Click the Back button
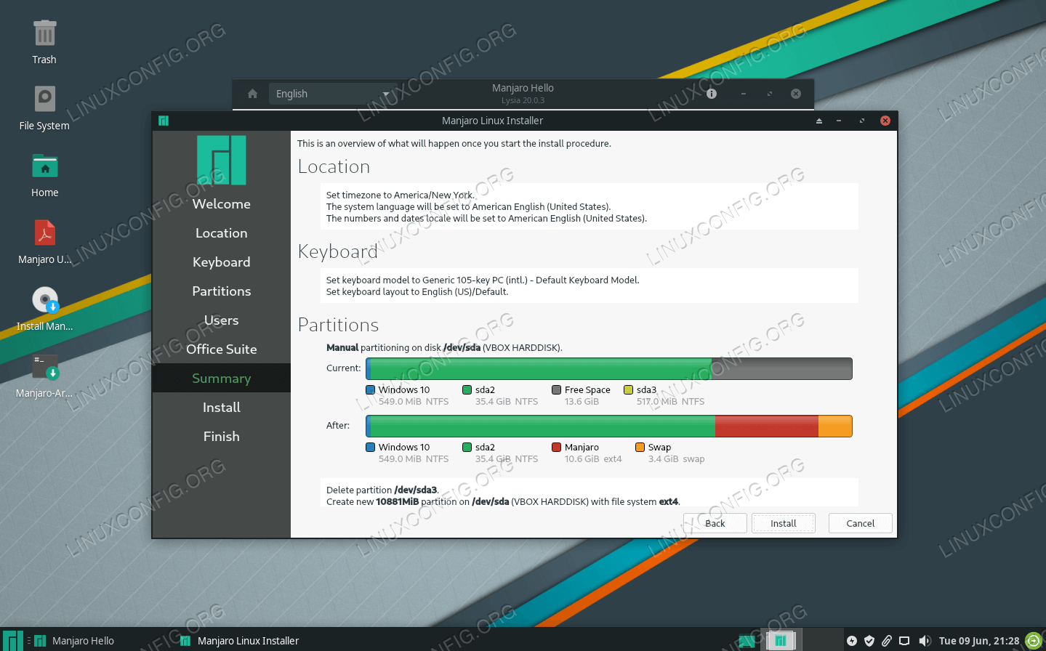Viewport: 1046px width, 651px height. coord(715,523)
